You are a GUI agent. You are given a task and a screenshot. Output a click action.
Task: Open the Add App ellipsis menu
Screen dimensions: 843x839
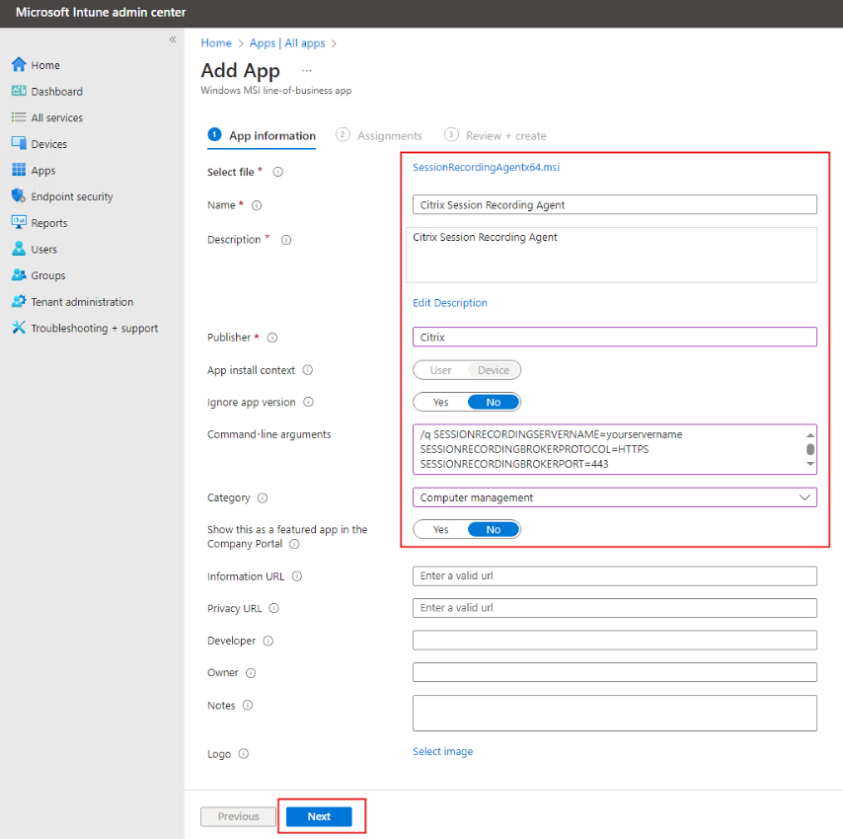306,71
